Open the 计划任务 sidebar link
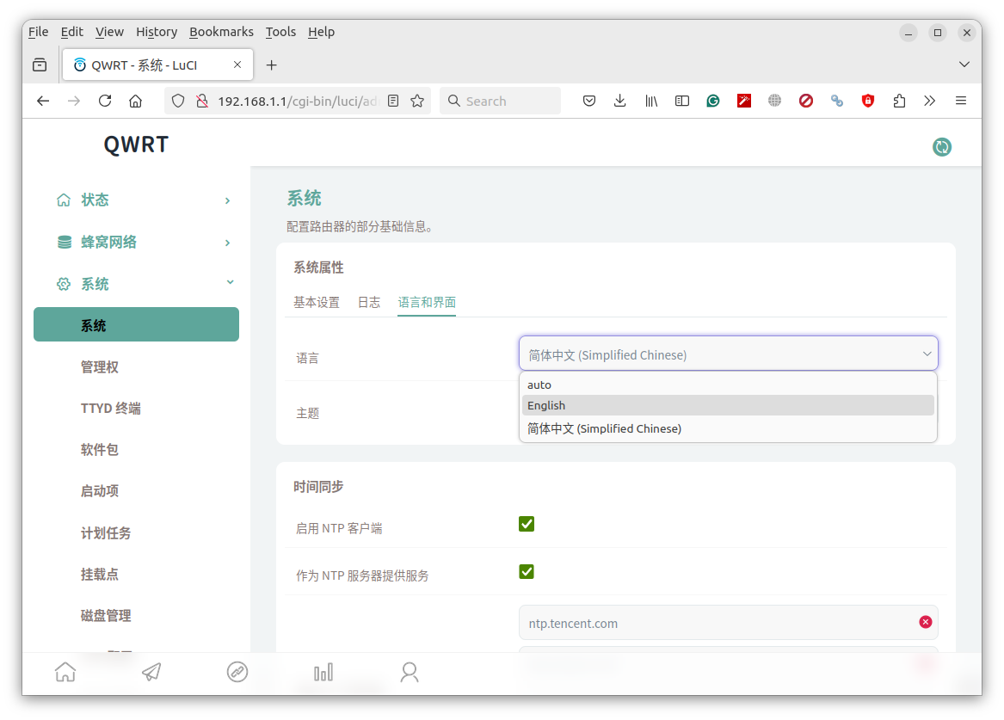Screen dimensions: 1004x720 [x=106, y=532]
